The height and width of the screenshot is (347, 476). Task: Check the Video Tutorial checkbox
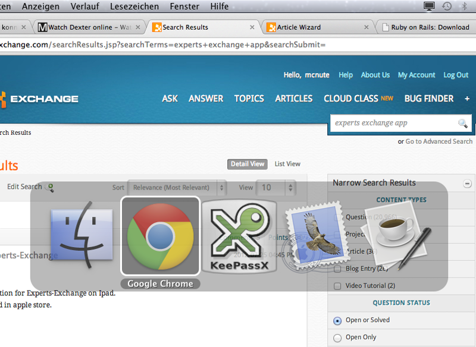[337, 286]
